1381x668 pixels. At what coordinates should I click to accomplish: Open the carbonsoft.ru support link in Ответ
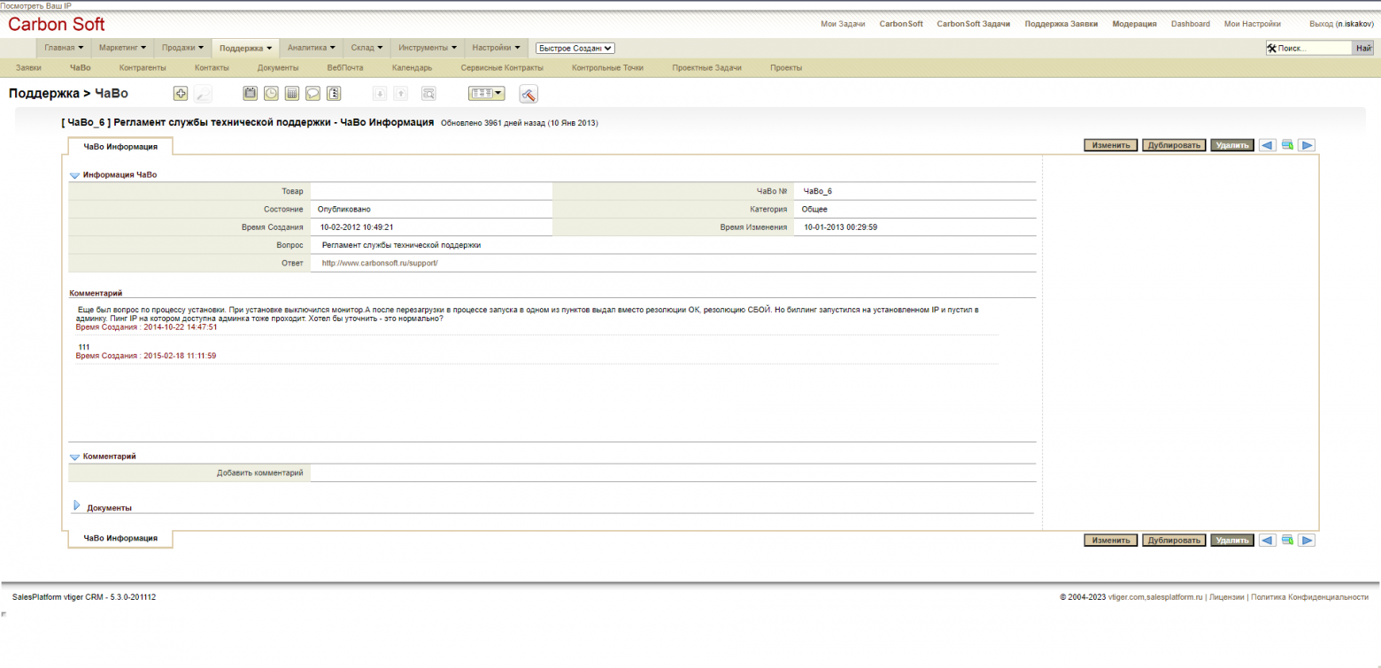(x=380, y=264)
